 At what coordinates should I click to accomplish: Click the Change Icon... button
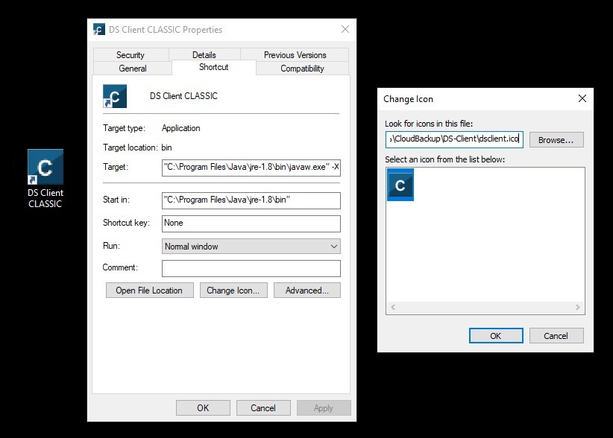coord(233,291)
